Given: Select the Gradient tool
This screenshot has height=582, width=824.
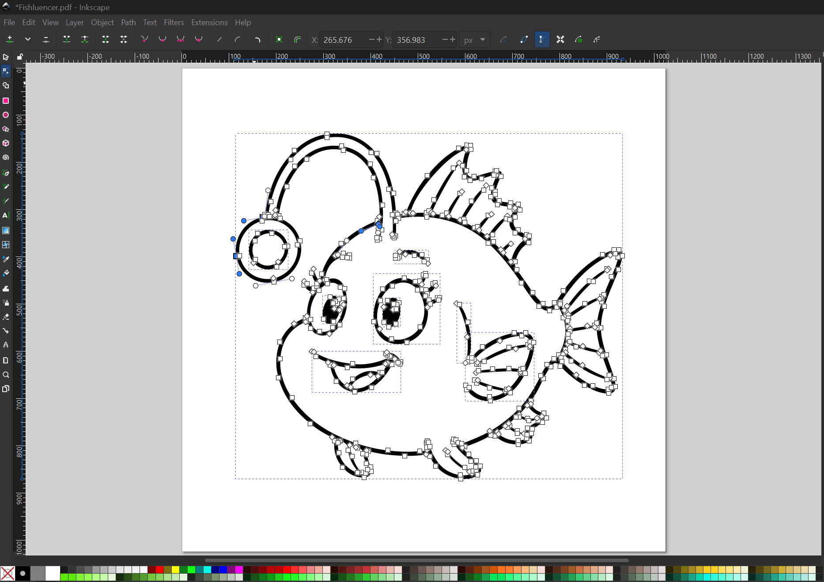Looking at the screenshot, I should coord(6,231).
